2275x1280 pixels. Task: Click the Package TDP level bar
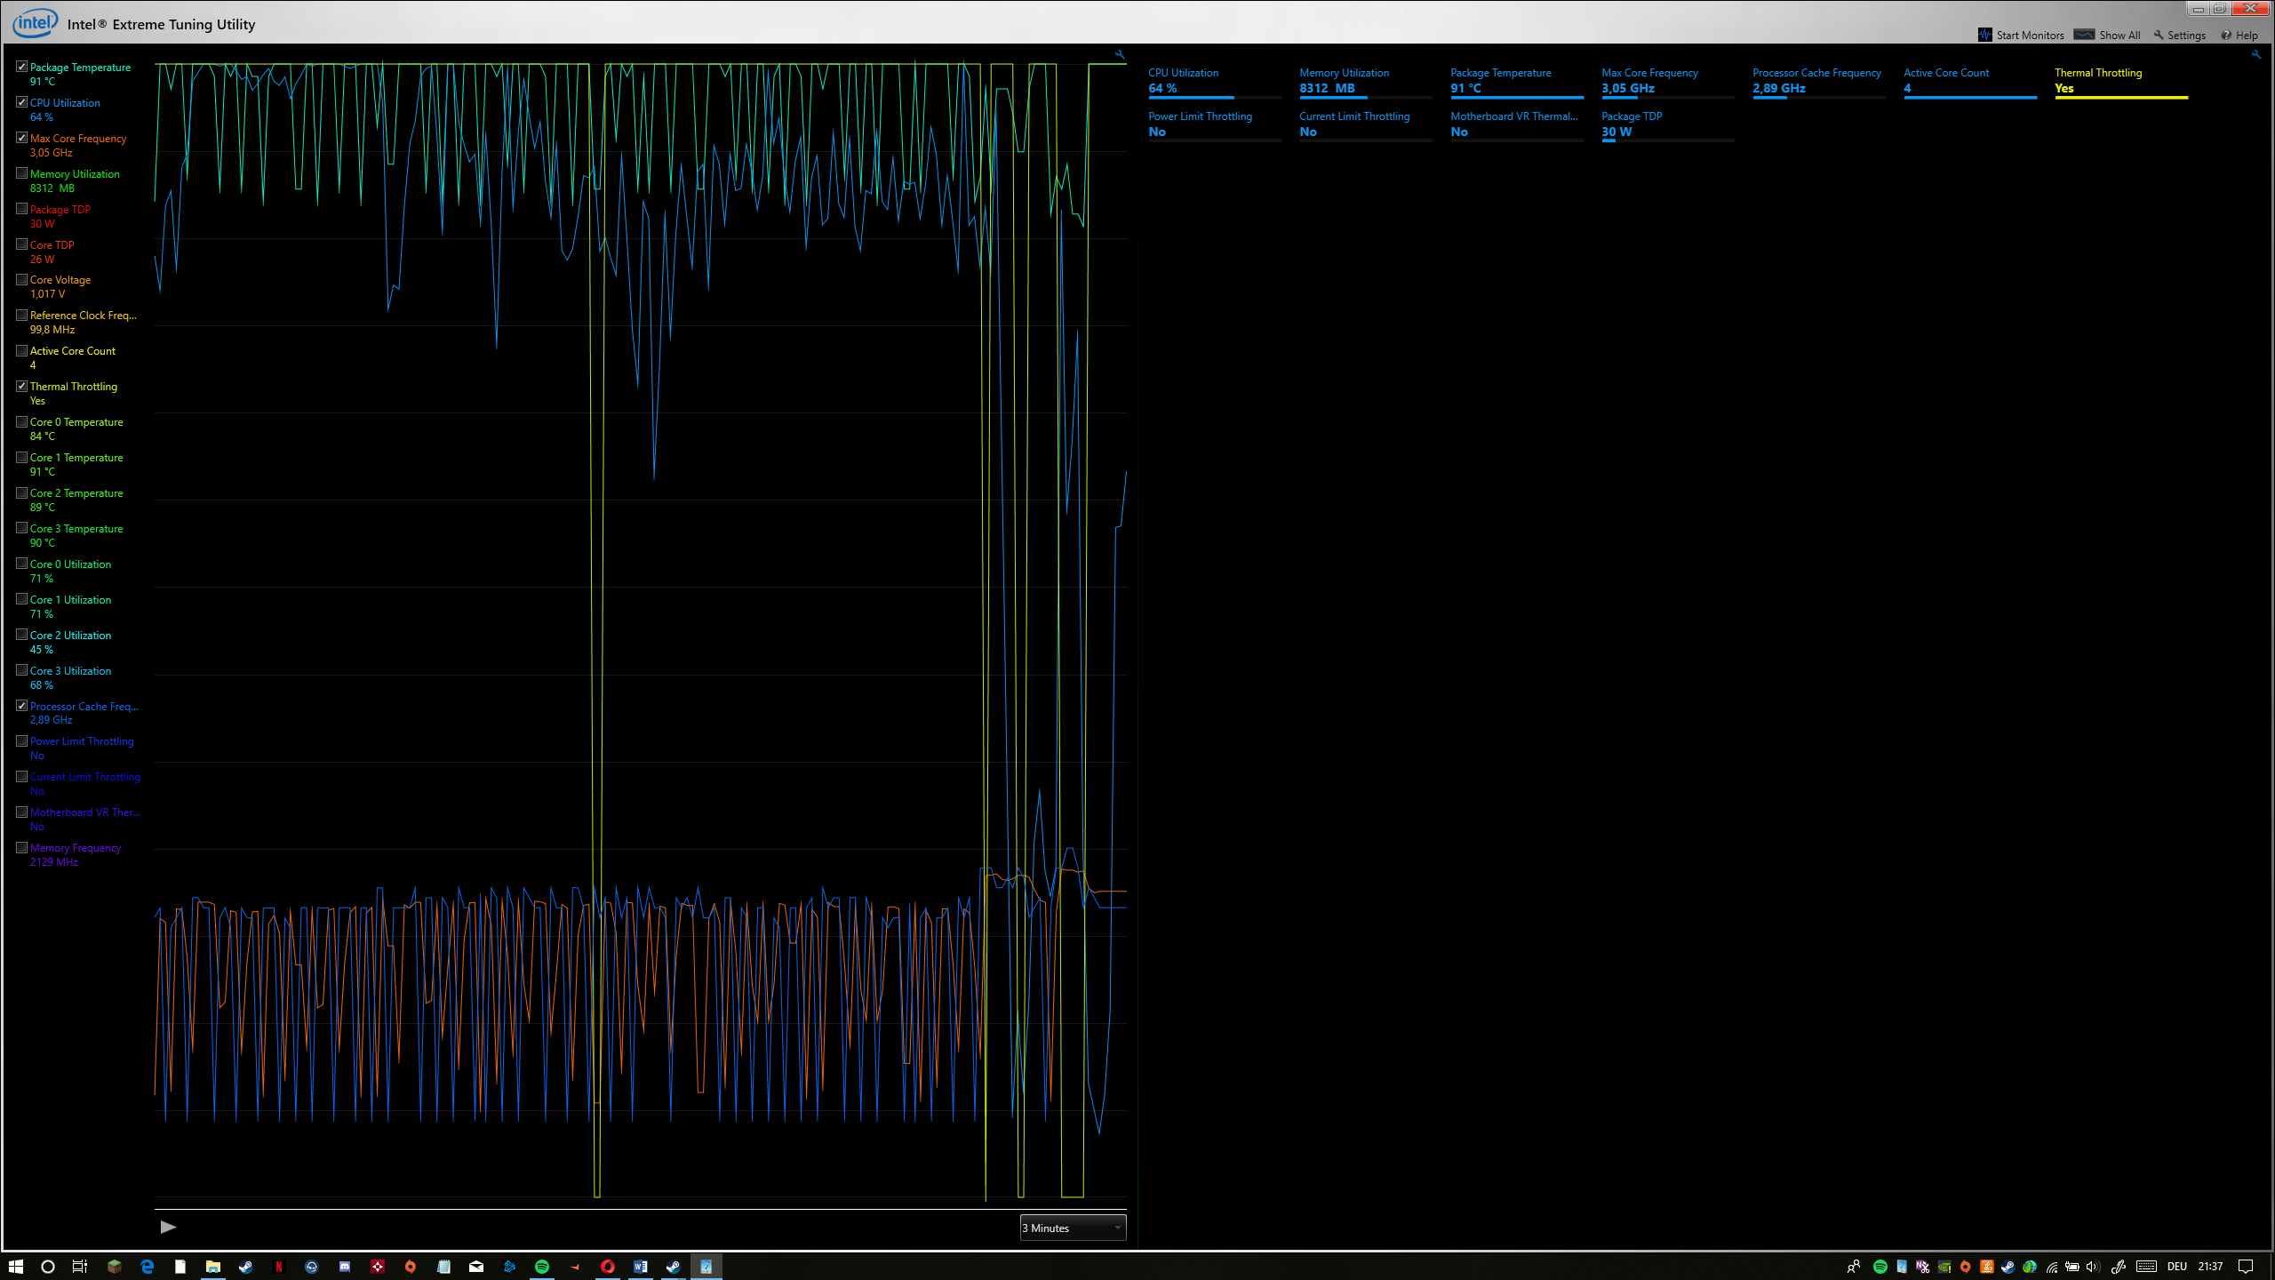[1667, 140]
